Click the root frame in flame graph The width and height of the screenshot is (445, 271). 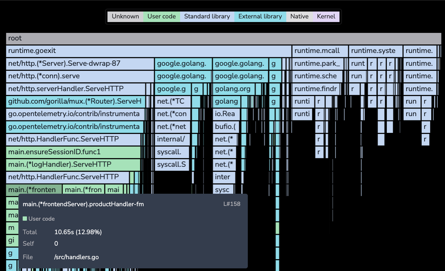coord(223,38)
